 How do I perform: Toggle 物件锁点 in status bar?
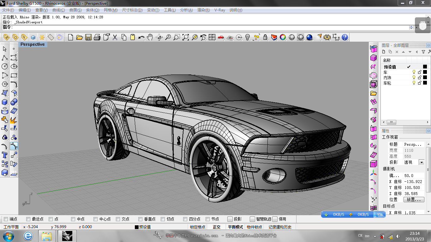tap(254, 227)
